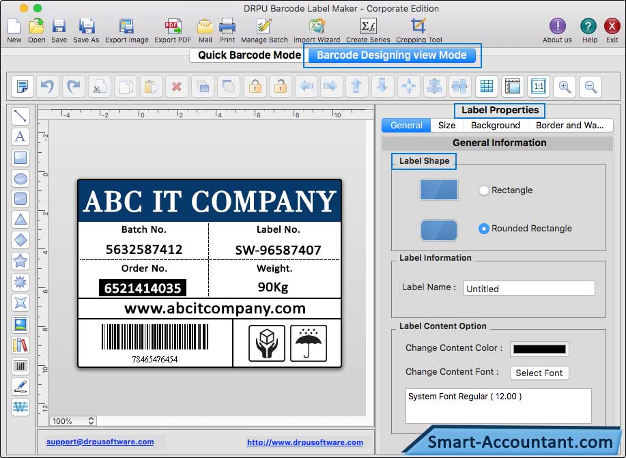Click the System Font Regular text box
Image resolution: width=626 pixels, height=458 pixels.
tap(498, 405)
